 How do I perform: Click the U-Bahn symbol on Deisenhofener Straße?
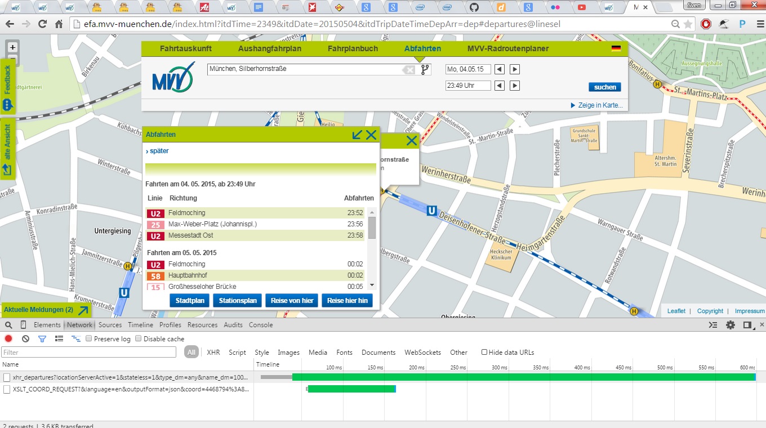tap(431, 211)
